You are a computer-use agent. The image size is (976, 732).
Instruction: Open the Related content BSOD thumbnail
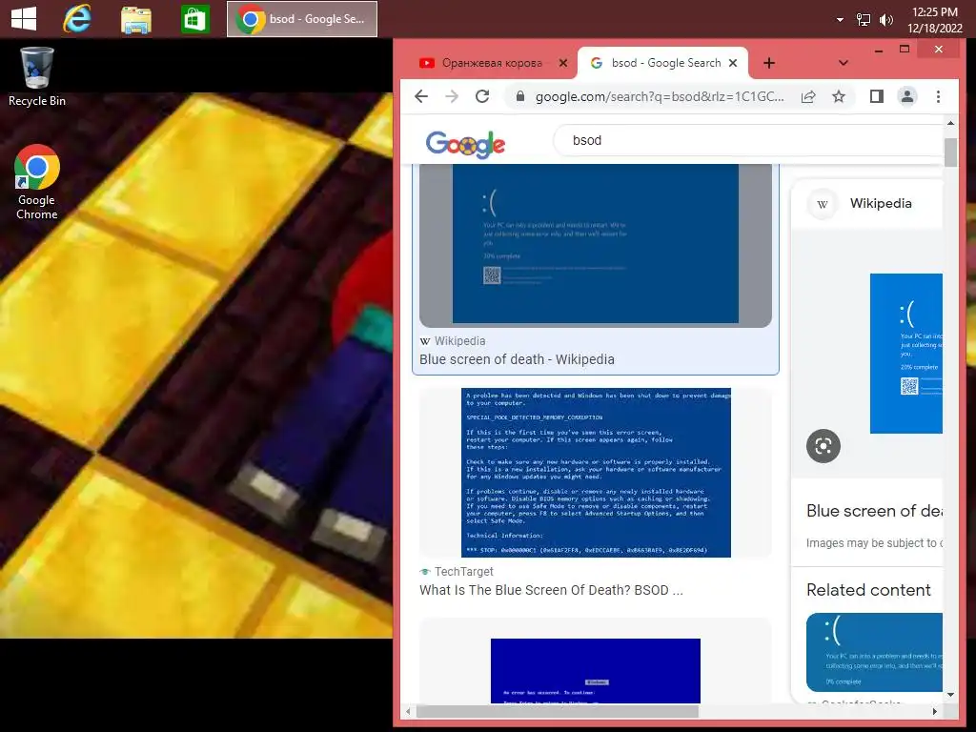(874, 652)
